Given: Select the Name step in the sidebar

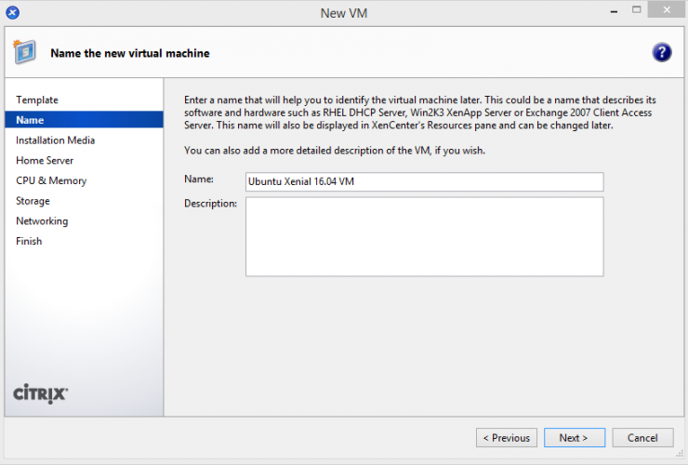Looking at the screenshot, I should coord(30,120).
